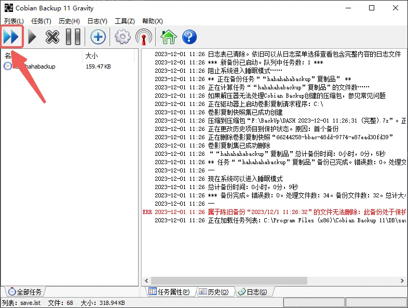
Task: Click the log scrollbar right arrow
Action: coord(402,280)
